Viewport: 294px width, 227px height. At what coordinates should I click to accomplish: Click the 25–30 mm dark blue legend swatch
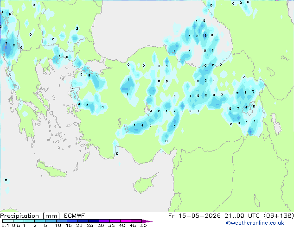(x=93, y=221)
